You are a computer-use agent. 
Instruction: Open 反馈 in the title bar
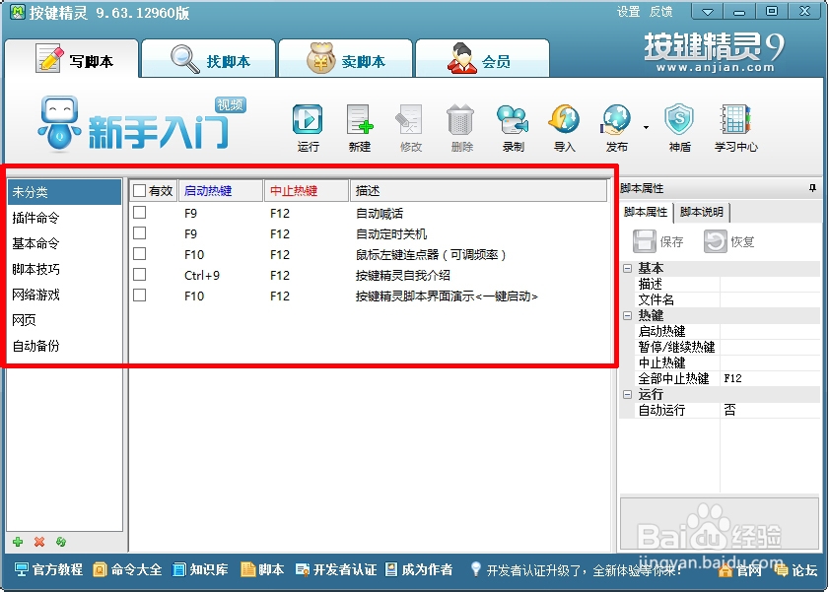661,11
